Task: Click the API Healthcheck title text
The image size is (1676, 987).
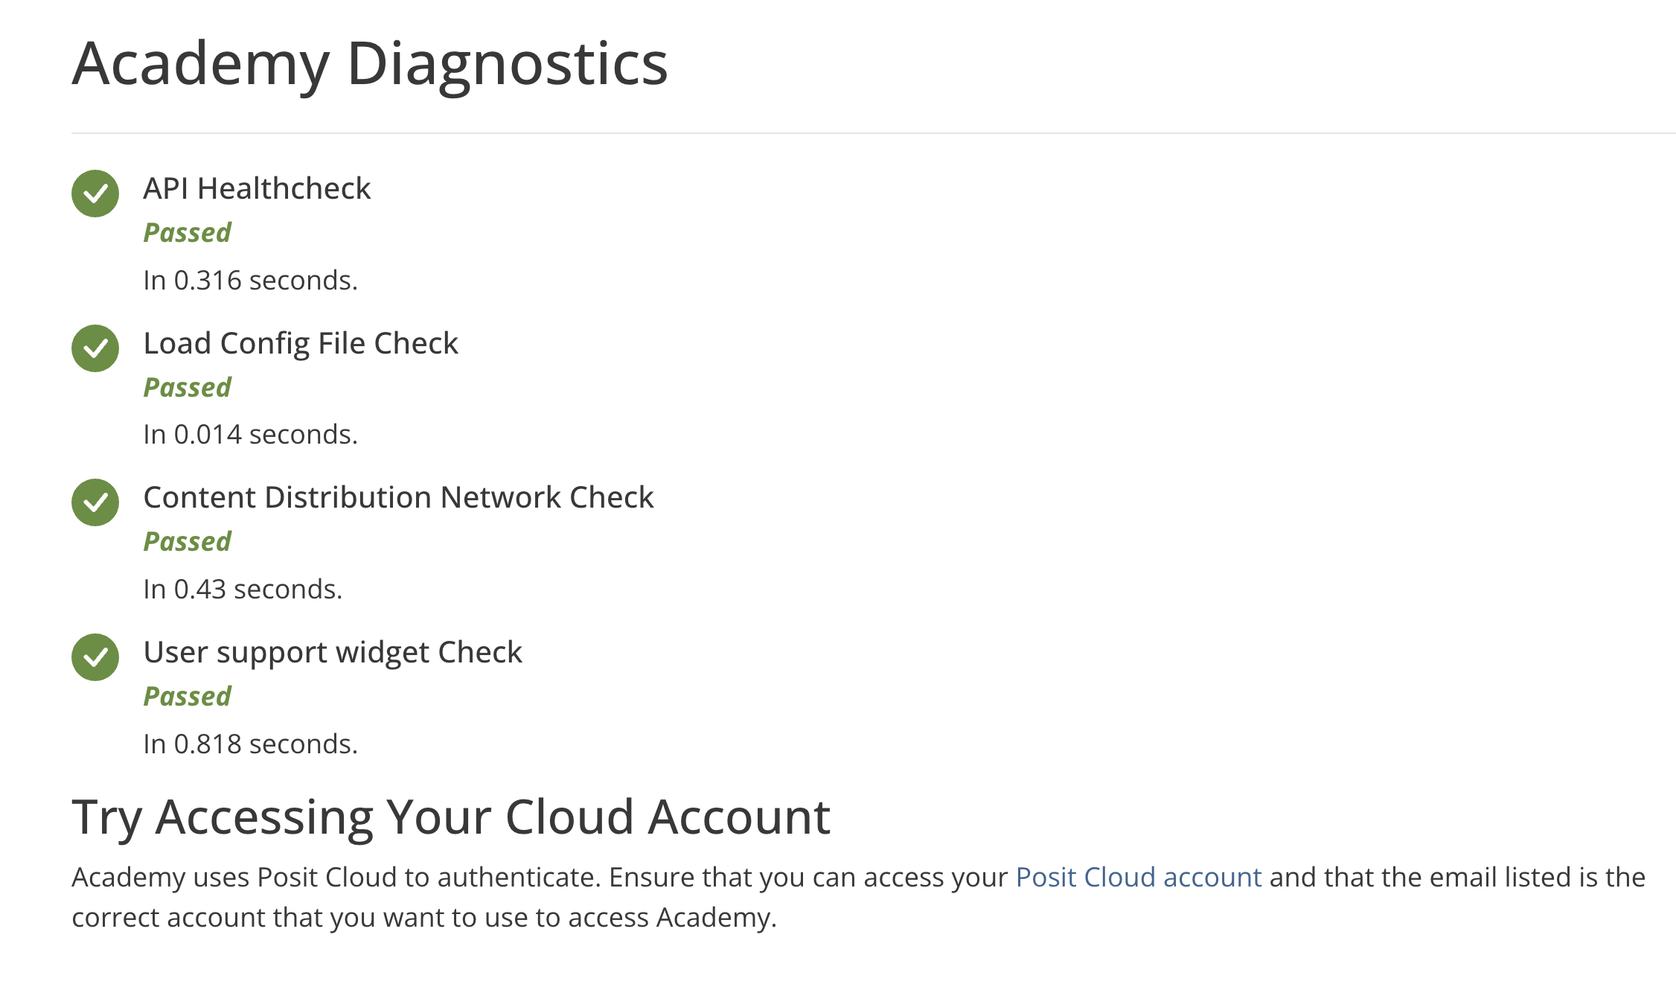Action: (x=257, y=188)
